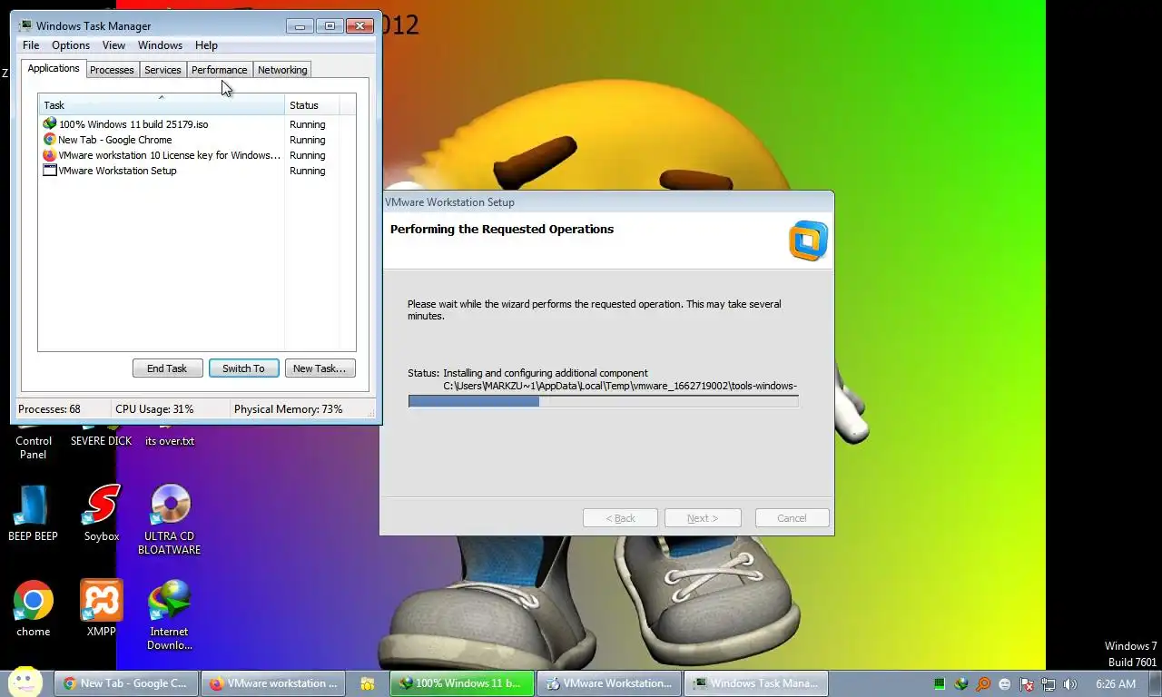Click the orange magnifier tray icon
The image size is (1162, 697).
(x=983, y=684)
